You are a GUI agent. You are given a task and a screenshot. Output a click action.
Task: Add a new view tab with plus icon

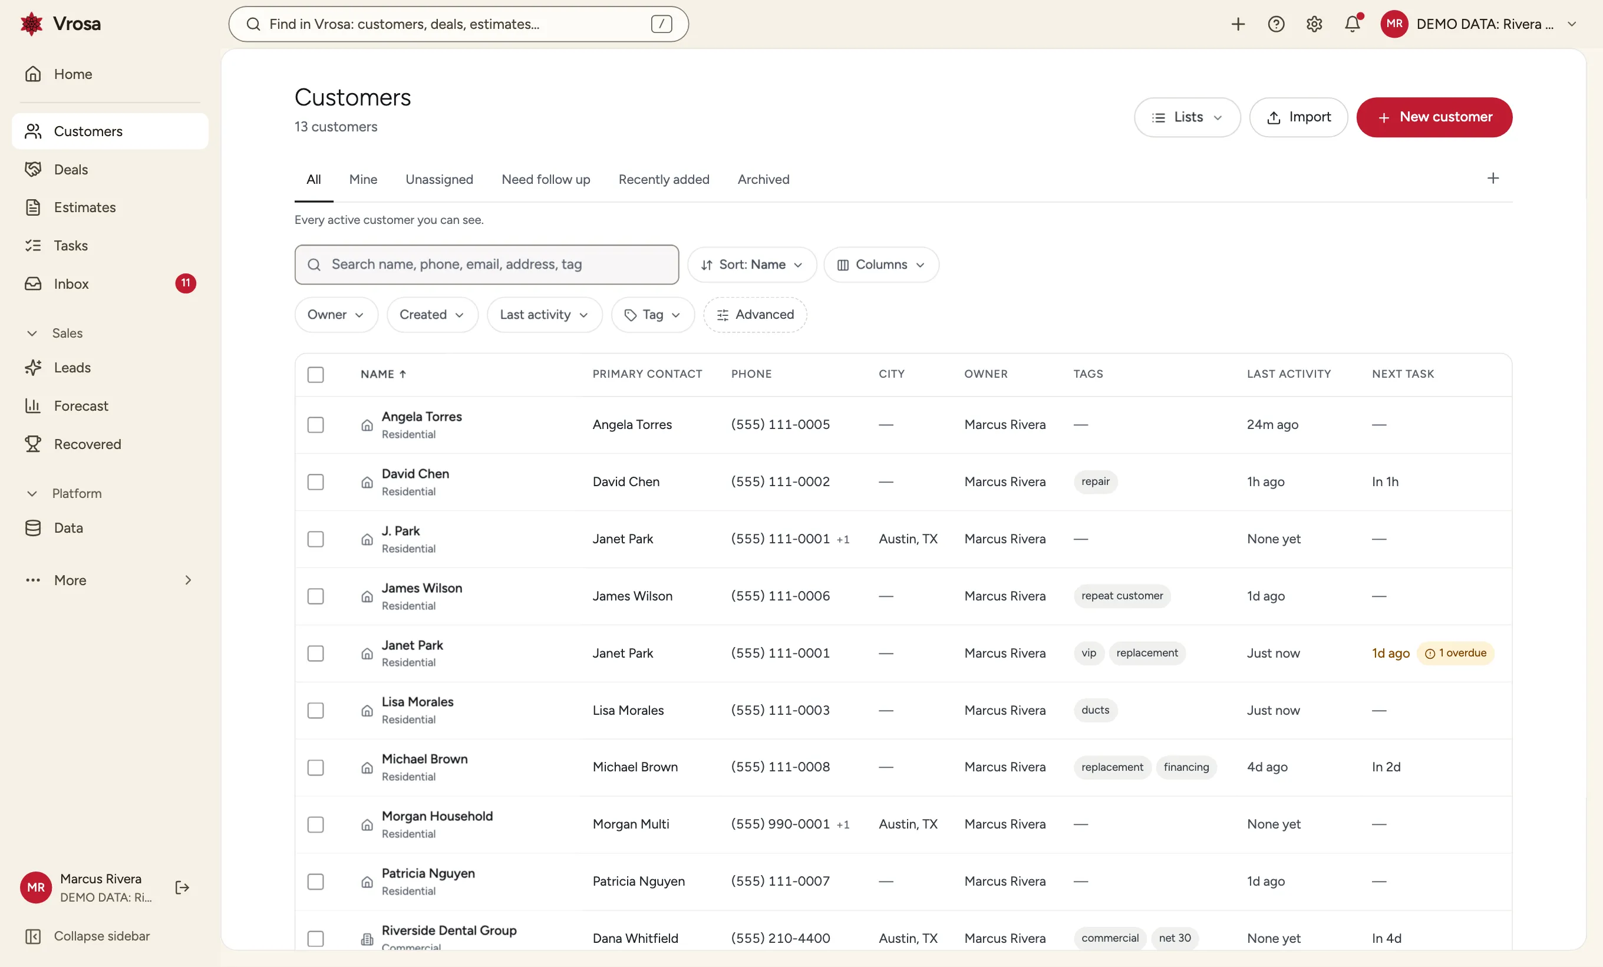(1492, 178)
